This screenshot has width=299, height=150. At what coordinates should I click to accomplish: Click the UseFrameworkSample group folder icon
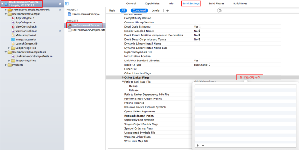click(x=10, y=14)
